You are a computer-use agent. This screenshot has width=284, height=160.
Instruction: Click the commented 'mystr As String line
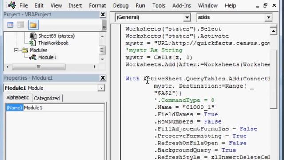pos(154,50)
